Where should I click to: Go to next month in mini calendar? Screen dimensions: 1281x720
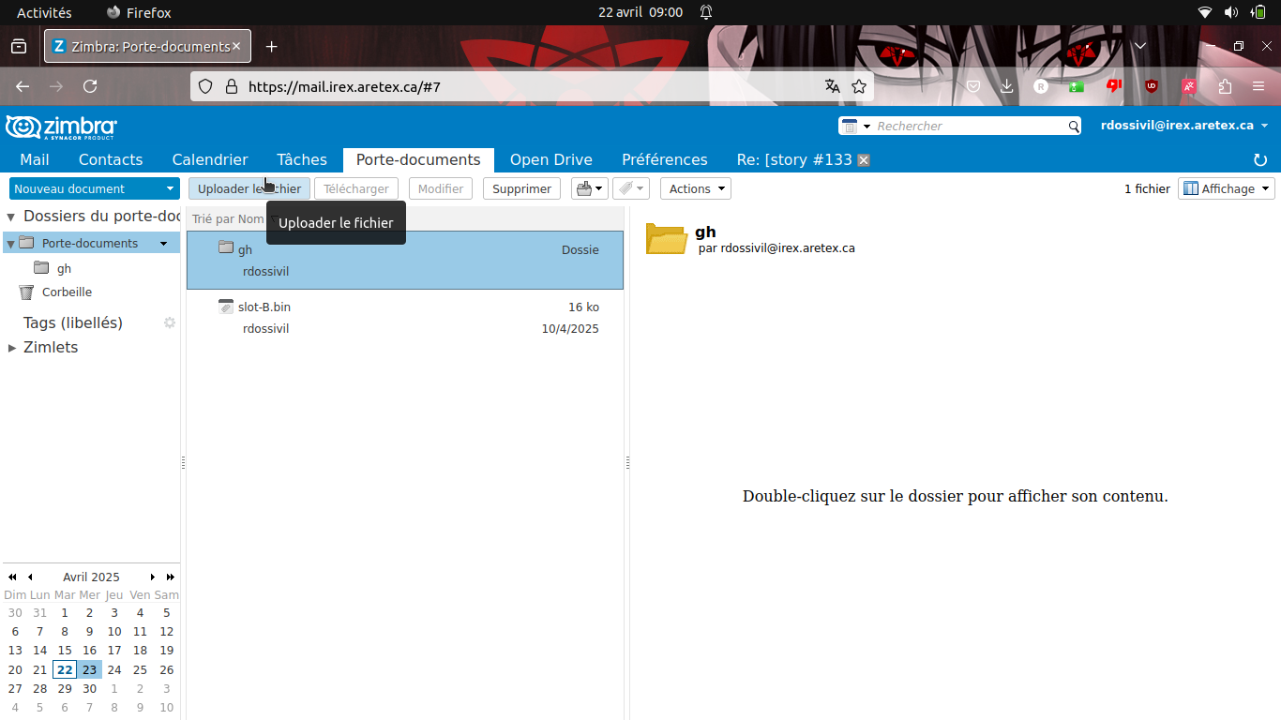[x=153, y=577]
